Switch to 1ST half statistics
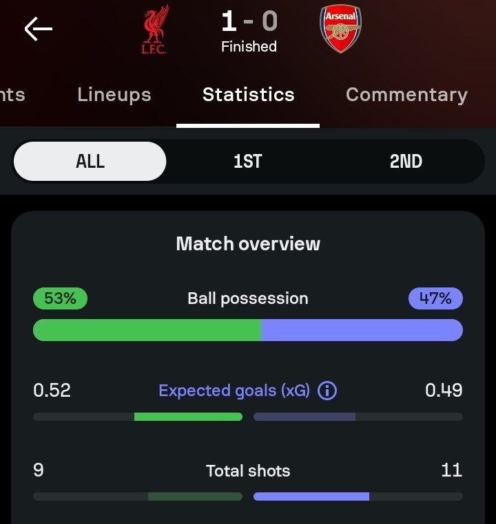496x524 pixels. 248,162
